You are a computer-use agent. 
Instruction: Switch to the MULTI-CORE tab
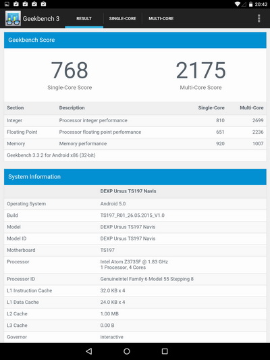point(161,19)
